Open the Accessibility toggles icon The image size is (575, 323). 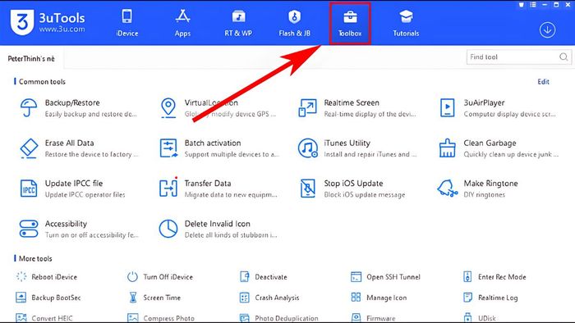(x=29, y=229)
